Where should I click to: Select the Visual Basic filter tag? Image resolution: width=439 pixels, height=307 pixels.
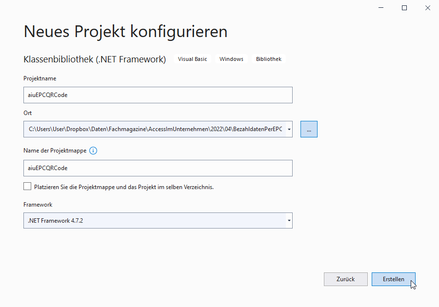coord(192,58)
